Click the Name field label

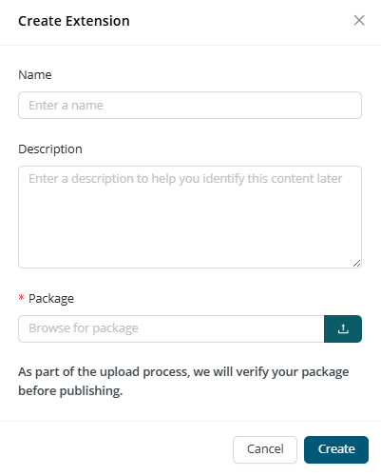tap(35, 75)
